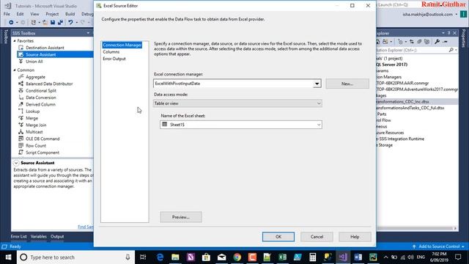This screenshot has height=264, width=469.
Task: Select Connection Manager page
Action: (x=122, y=45)
